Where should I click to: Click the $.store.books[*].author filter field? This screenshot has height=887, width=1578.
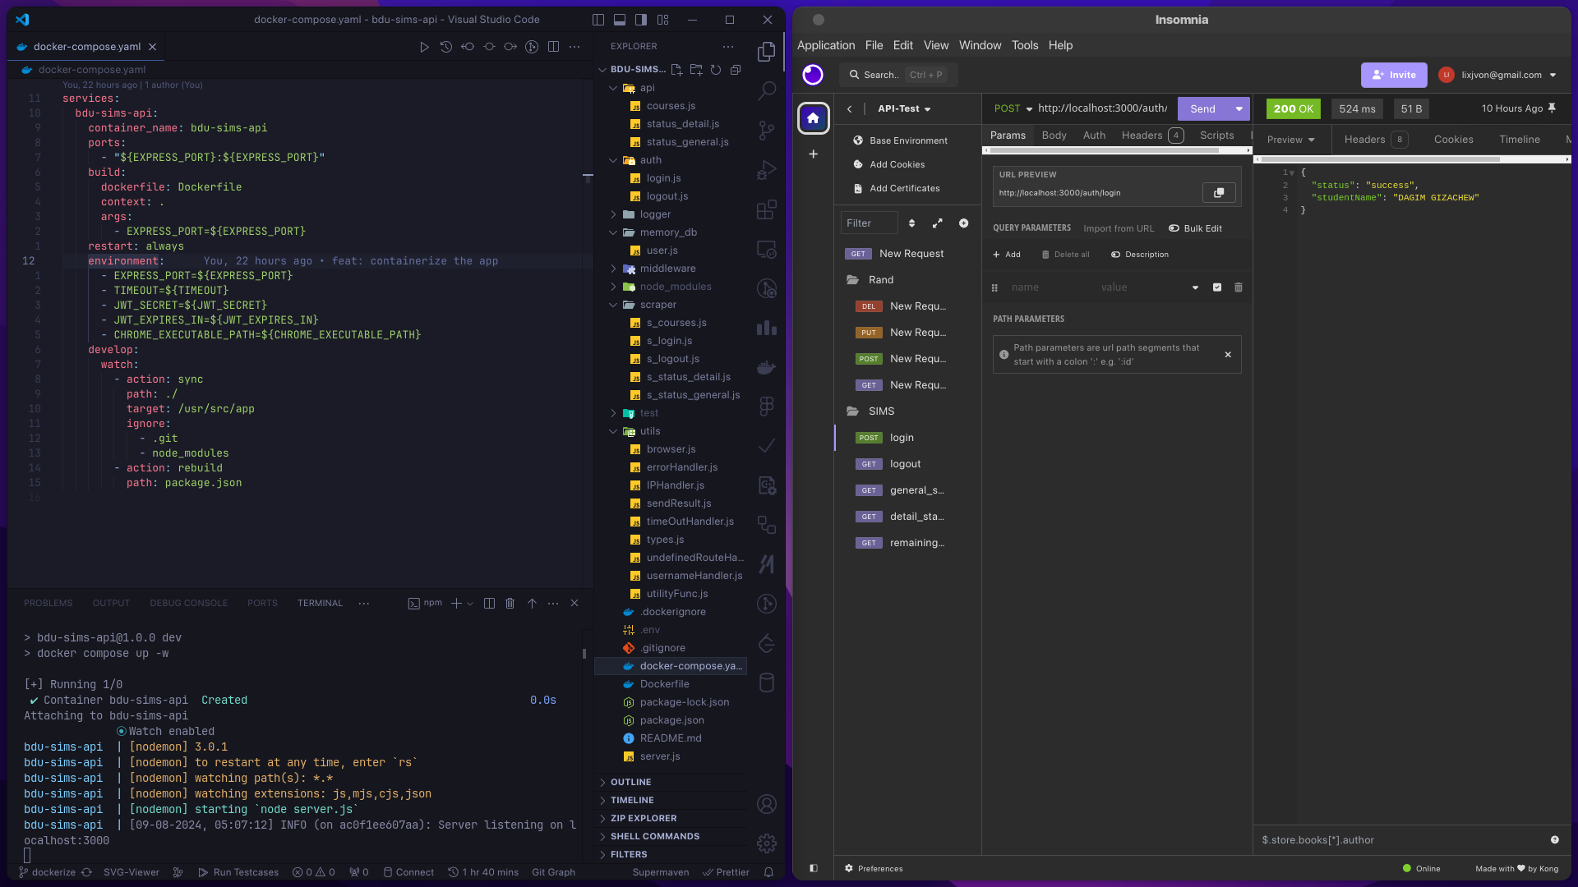pos(1400,840)
